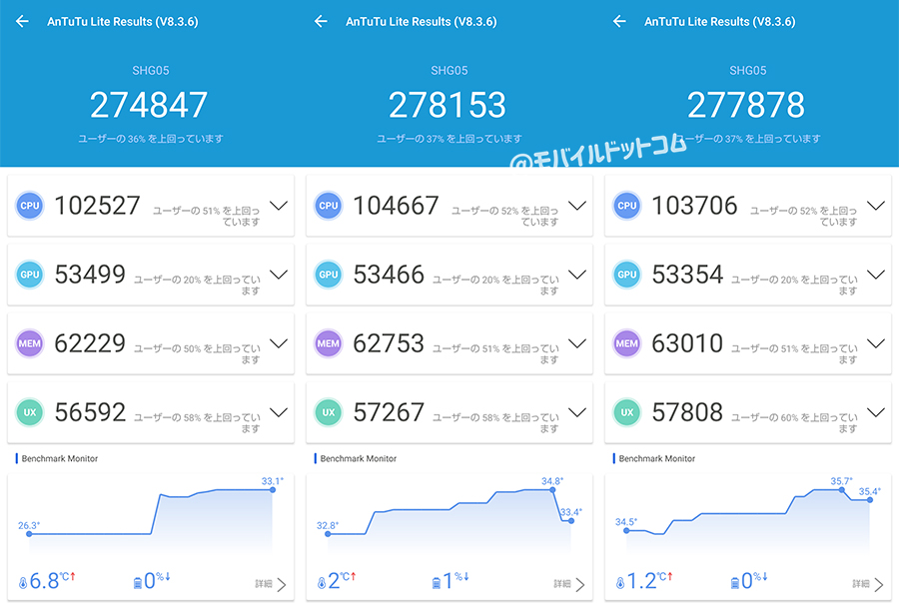Go back from the 278153 result screen
The width and height of the screenshot is (899, 603).
(321, 21)
